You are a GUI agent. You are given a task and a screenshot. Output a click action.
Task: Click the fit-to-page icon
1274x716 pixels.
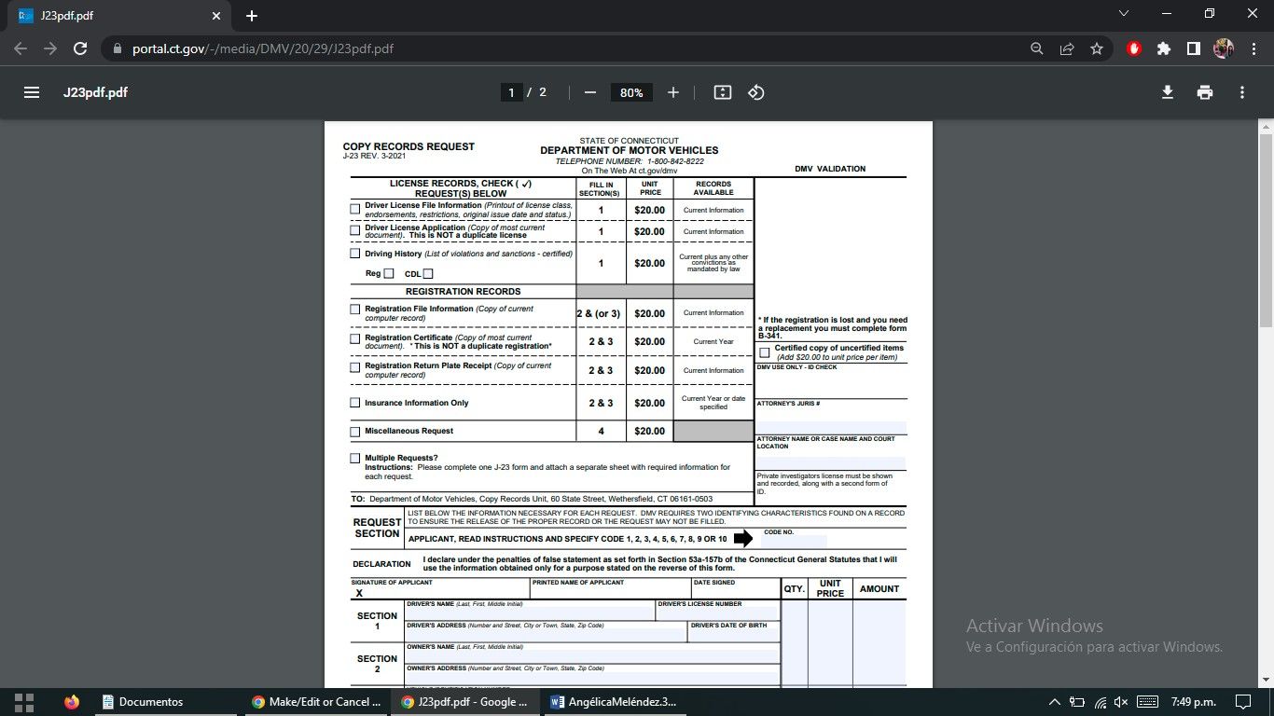722,92
